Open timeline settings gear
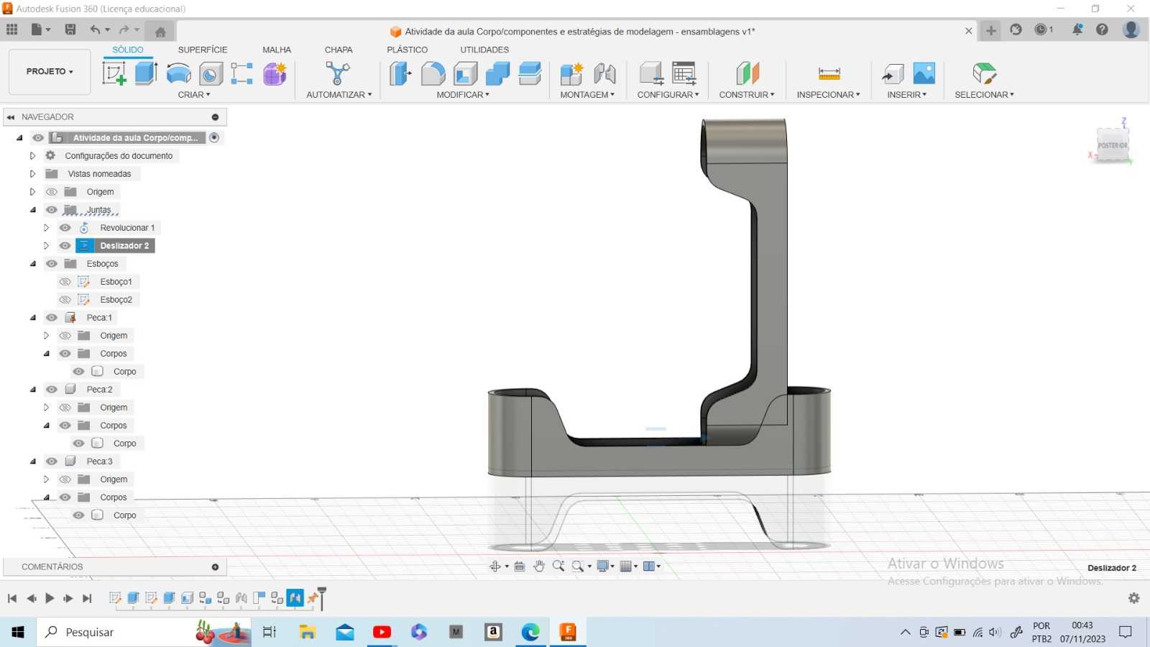Image resolution: width=1150 pixels, height=647 pixels. pos(1134,598)
